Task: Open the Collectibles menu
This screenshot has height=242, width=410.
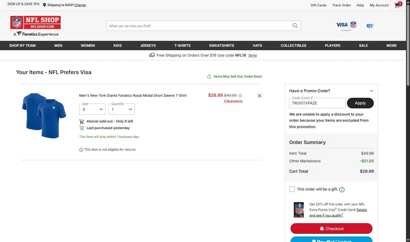Action: 293,45
